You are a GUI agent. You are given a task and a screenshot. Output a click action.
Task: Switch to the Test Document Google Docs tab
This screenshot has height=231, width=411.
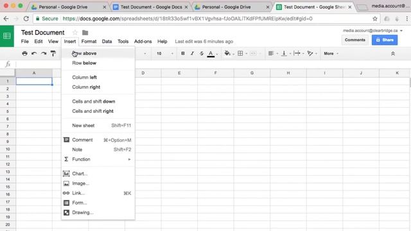(152, 7)
